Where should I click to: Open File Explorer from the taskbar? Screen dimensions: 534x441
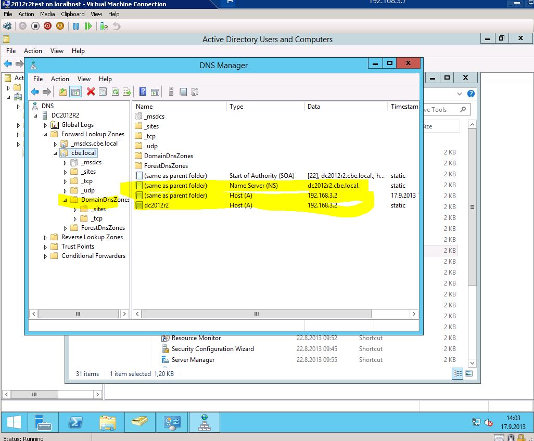click(108, 422)
